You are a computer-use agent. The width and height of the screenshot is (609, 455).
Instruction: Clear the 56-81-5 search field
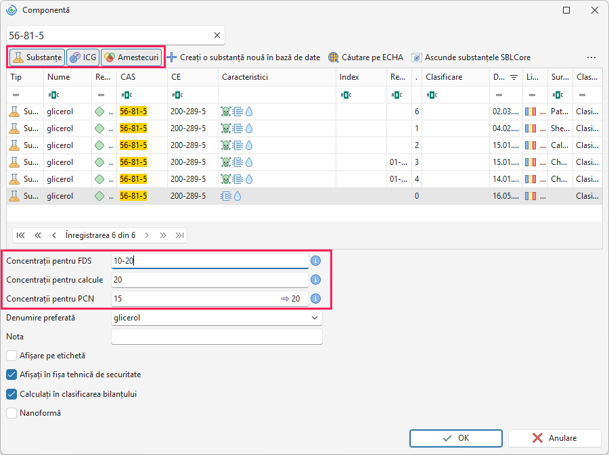pos(217,35)
